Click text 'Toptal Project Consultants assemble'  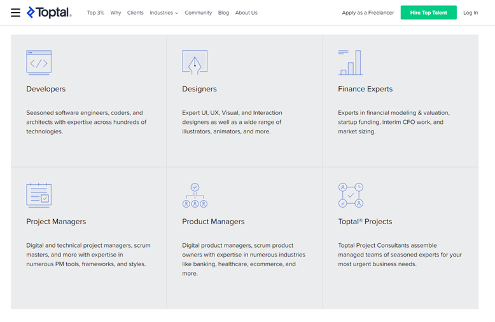[x=387, y=245]
